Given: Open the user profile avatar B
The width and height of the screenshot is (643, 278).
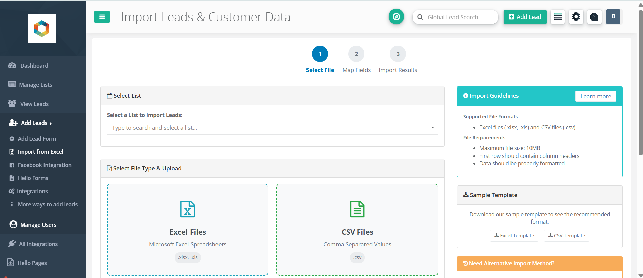Looking at the screenshot, I should pyautogui.click(x=613, y=17).
